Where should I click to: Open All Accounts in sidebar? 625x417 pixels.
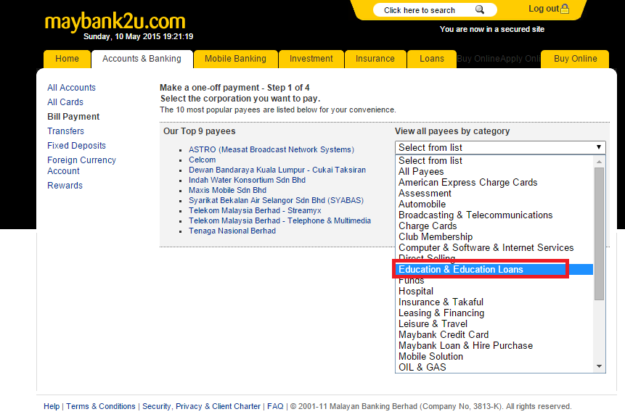[71, 88]
